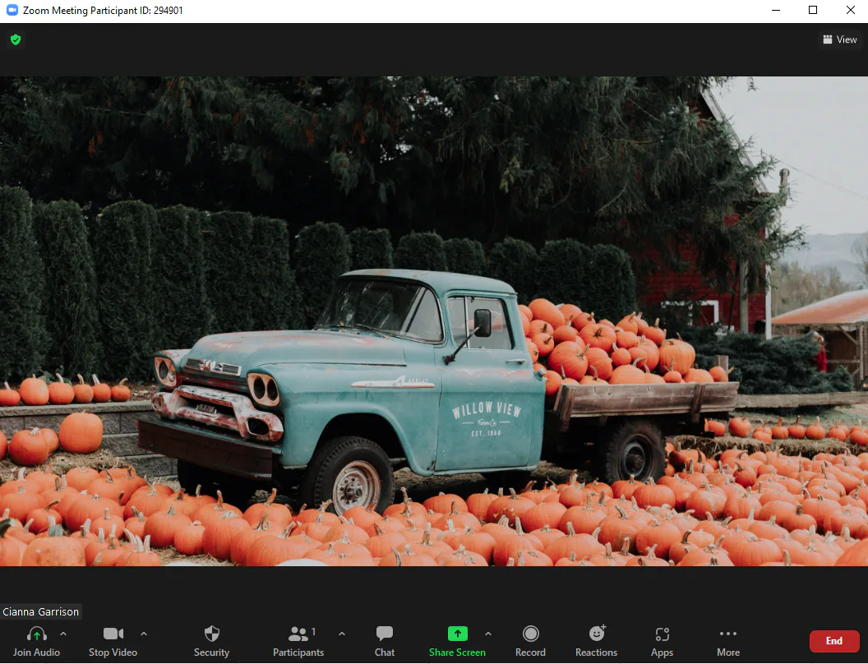Click the pumpkin truck video feed

click(x=434, y=321)
